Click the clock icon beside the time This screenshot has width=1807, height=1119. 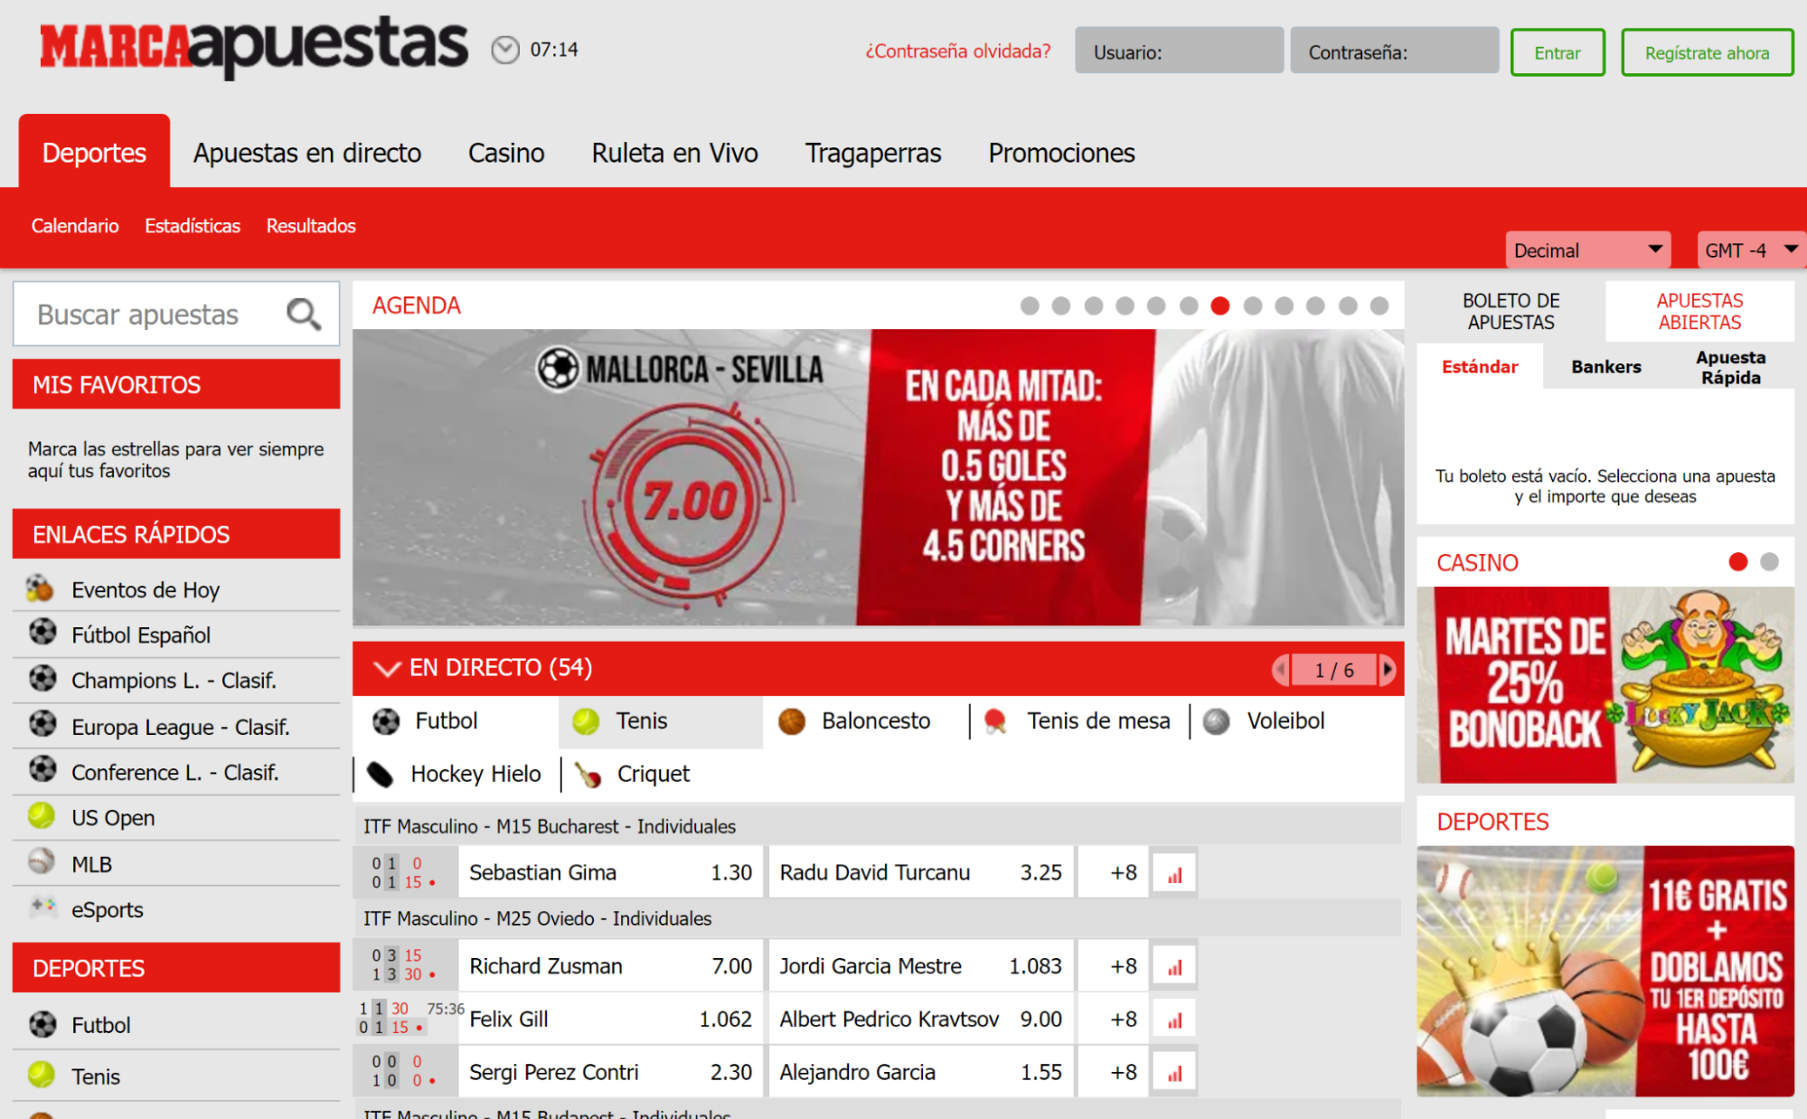point(505,50)
